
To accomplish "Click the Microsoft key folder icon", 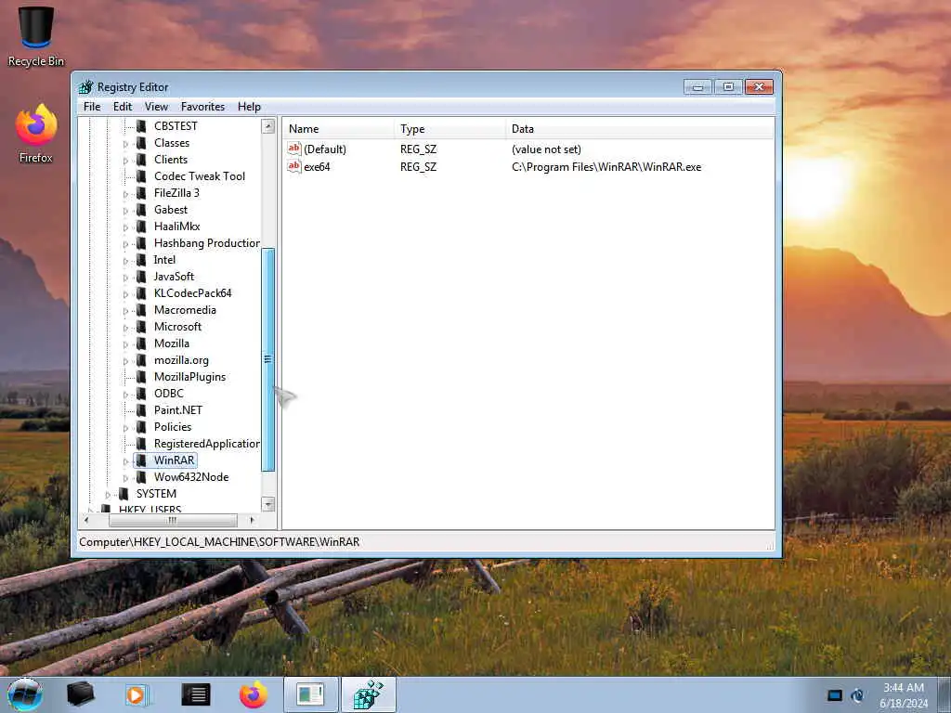I will point(141,327).
